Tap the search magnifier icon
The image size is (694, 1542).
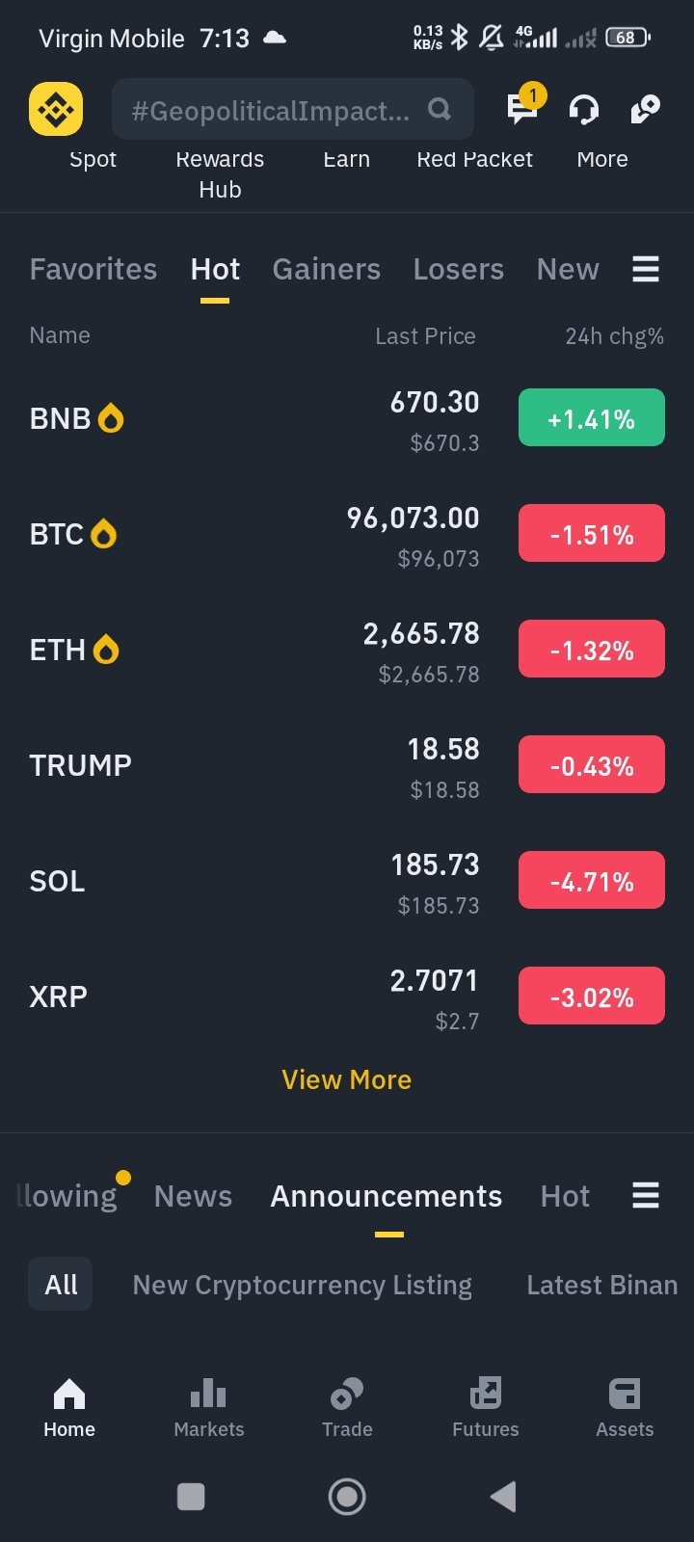click(440, 110)
